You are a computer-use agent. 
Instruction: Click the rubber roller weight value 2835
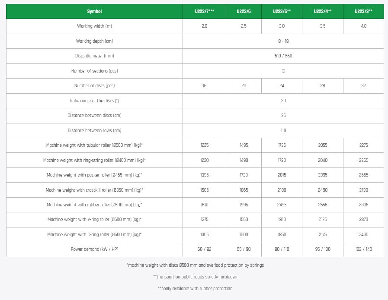tap(363, 205)
